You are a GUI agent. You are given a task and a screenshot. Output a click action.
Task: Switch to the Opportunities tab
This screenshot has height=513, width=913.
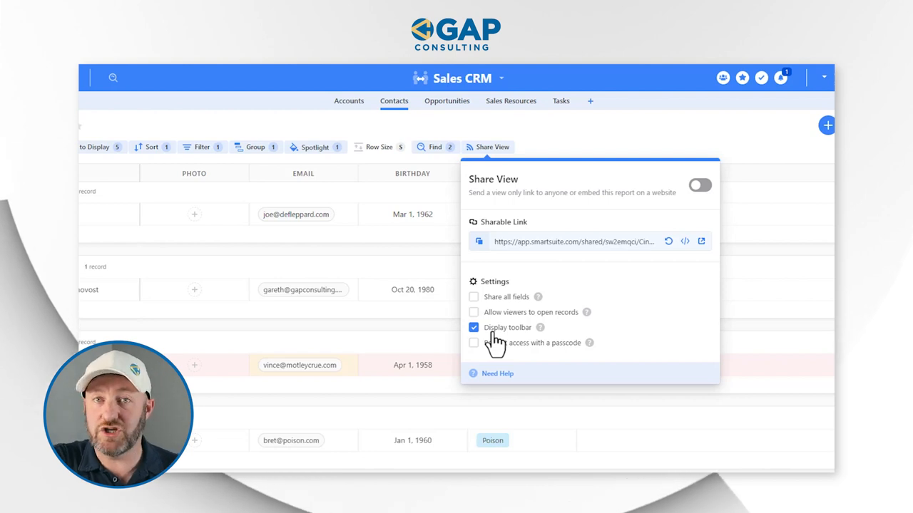[x=447, y=101]
